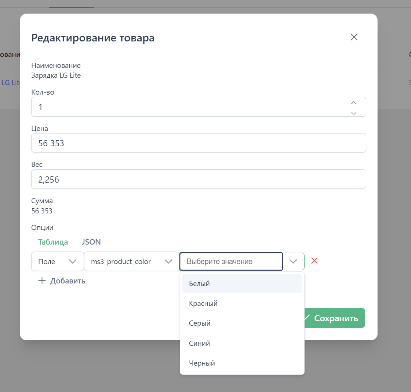
Task: Open the Поле type dropdown
Action: click(x=57, y=261)
